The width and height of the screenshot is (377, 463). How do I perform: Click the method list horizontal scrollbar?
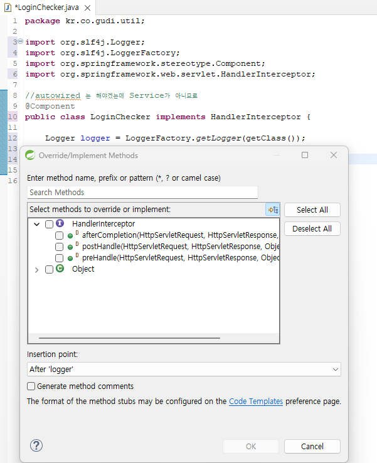click(x=129, y=338)
